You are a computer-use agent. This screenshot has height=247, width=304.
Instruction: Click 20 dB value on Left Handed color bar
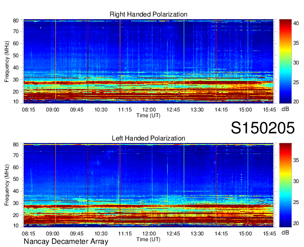click(x=296, y=223)
